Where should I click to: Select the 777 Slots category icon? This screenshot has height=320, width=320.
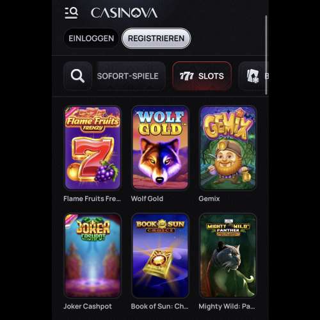(187, 76)
